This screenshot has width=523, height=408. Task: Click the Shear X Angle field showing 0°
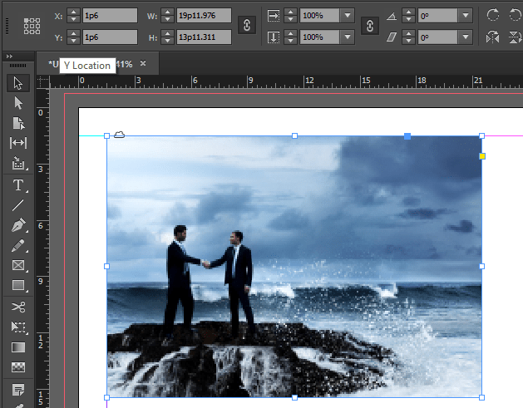click(x=437, y=37)
